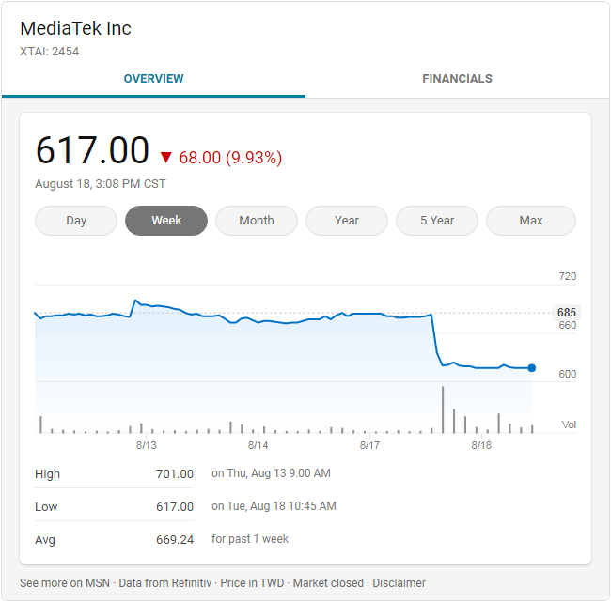Switch chart to 5 Year range

coord(437,221)
